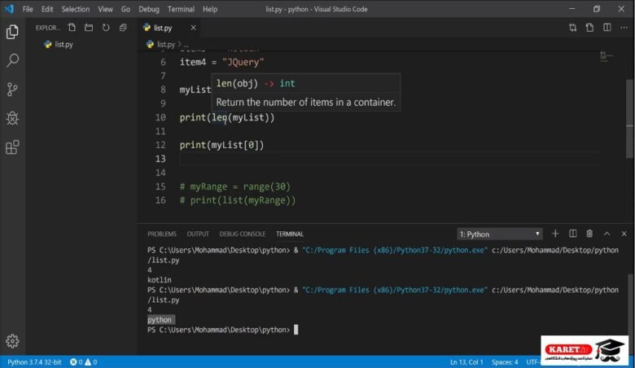This screenshot has width=635, height=368.
Task: Open Manage gear in activity bar
Action: tap(12, 341)
